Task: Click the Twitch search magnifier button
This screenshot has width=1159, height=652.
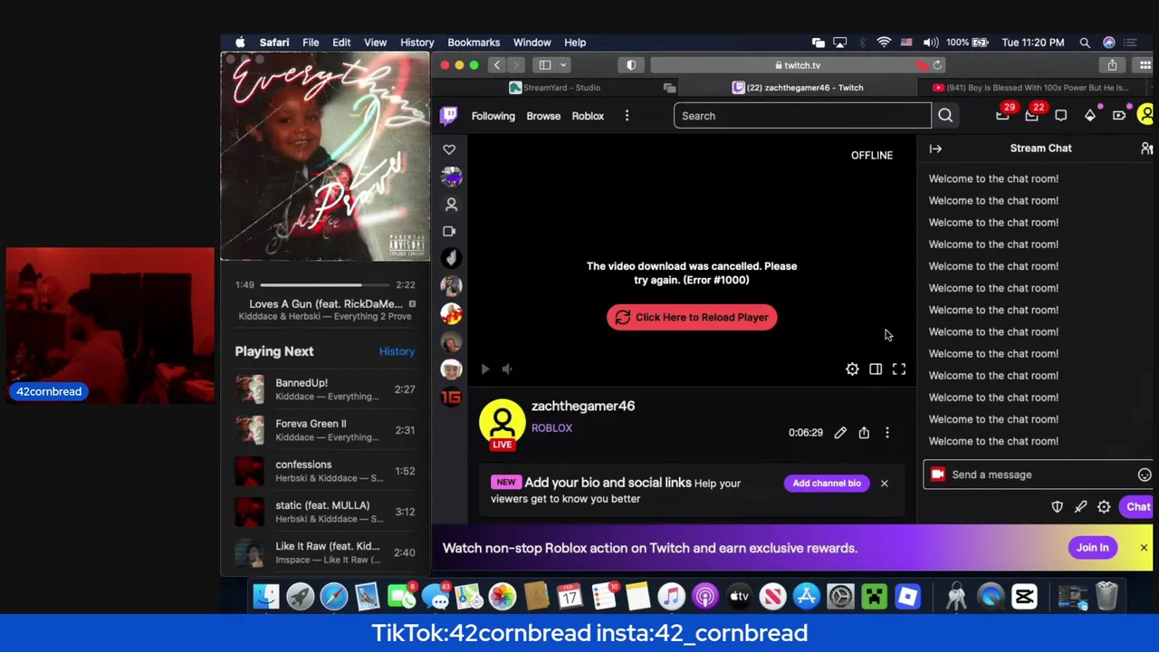Action: pyautogui.click(x=945, y=116)
